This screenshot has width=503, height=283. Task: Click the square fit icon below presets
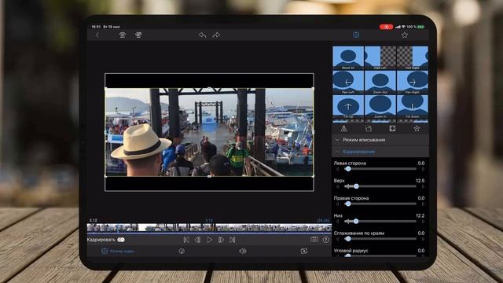[x=392, y=129]
